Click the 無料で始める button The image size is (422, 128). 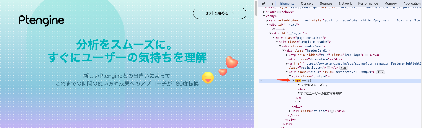pos(220,13)
